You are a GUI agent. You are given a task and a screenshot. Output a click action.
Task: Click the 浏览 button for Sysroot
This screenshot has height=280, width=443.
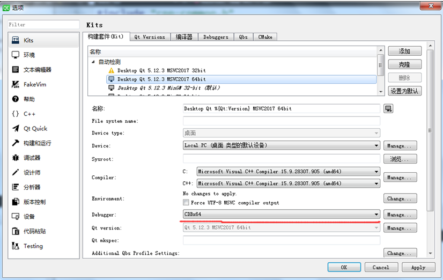point(400,159)
